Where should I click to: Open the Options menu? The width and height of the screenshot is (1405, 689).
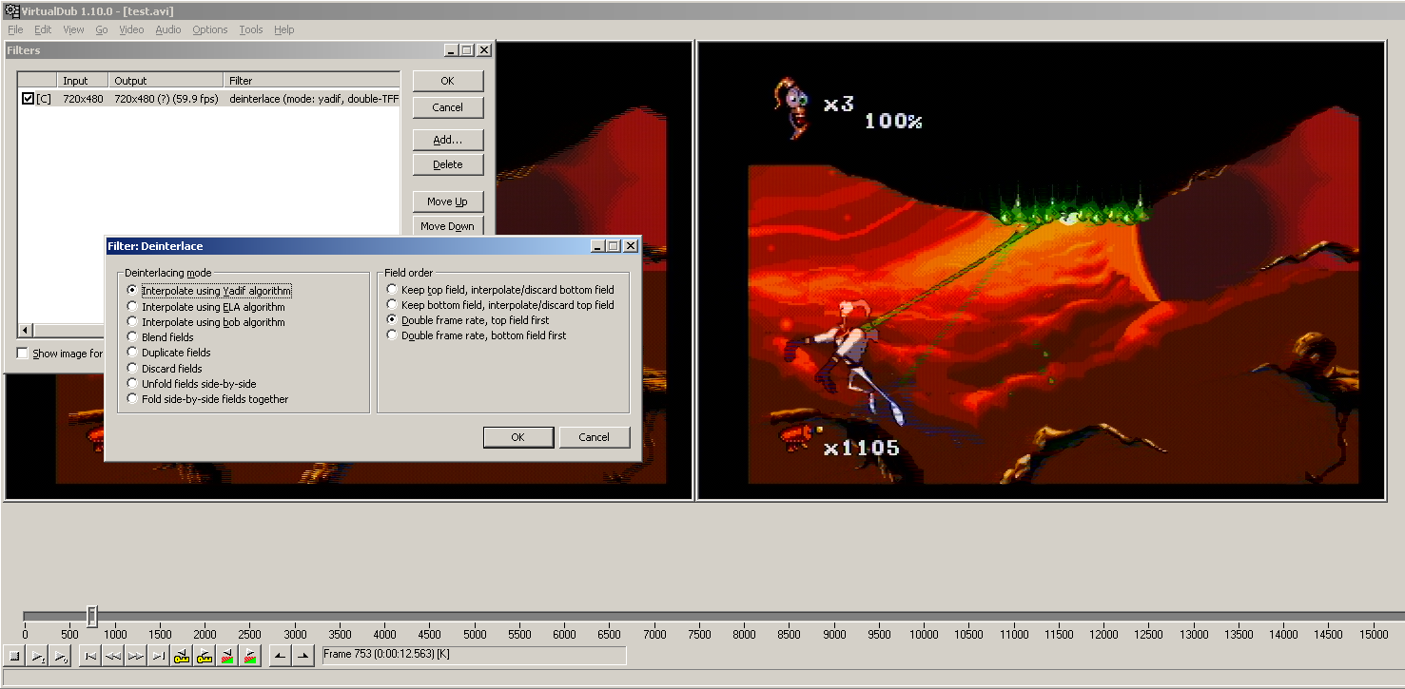point(210,29)
